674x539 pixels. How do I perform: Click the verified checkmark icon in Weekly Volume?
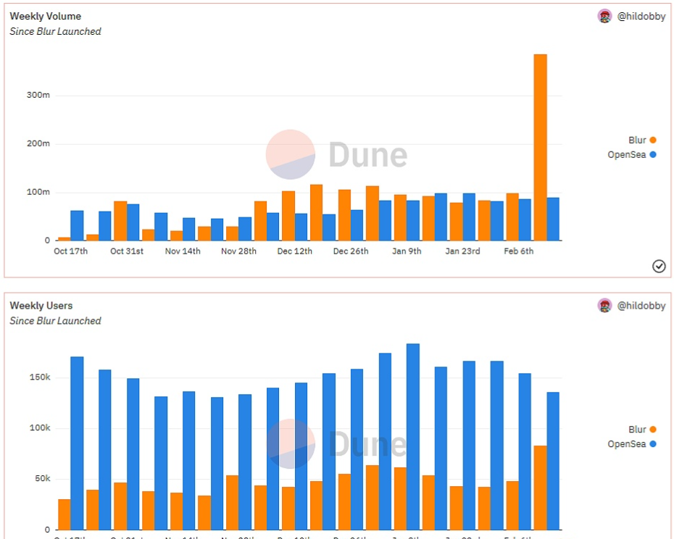(659, 266)
